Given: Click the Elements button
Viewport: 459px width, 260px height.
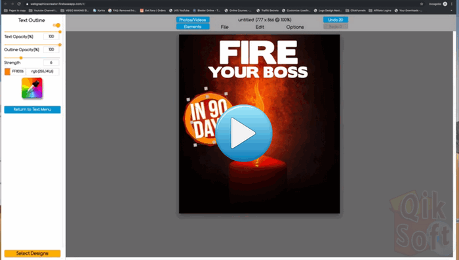Looking at the screenshot, I should [x=193, y=27].
